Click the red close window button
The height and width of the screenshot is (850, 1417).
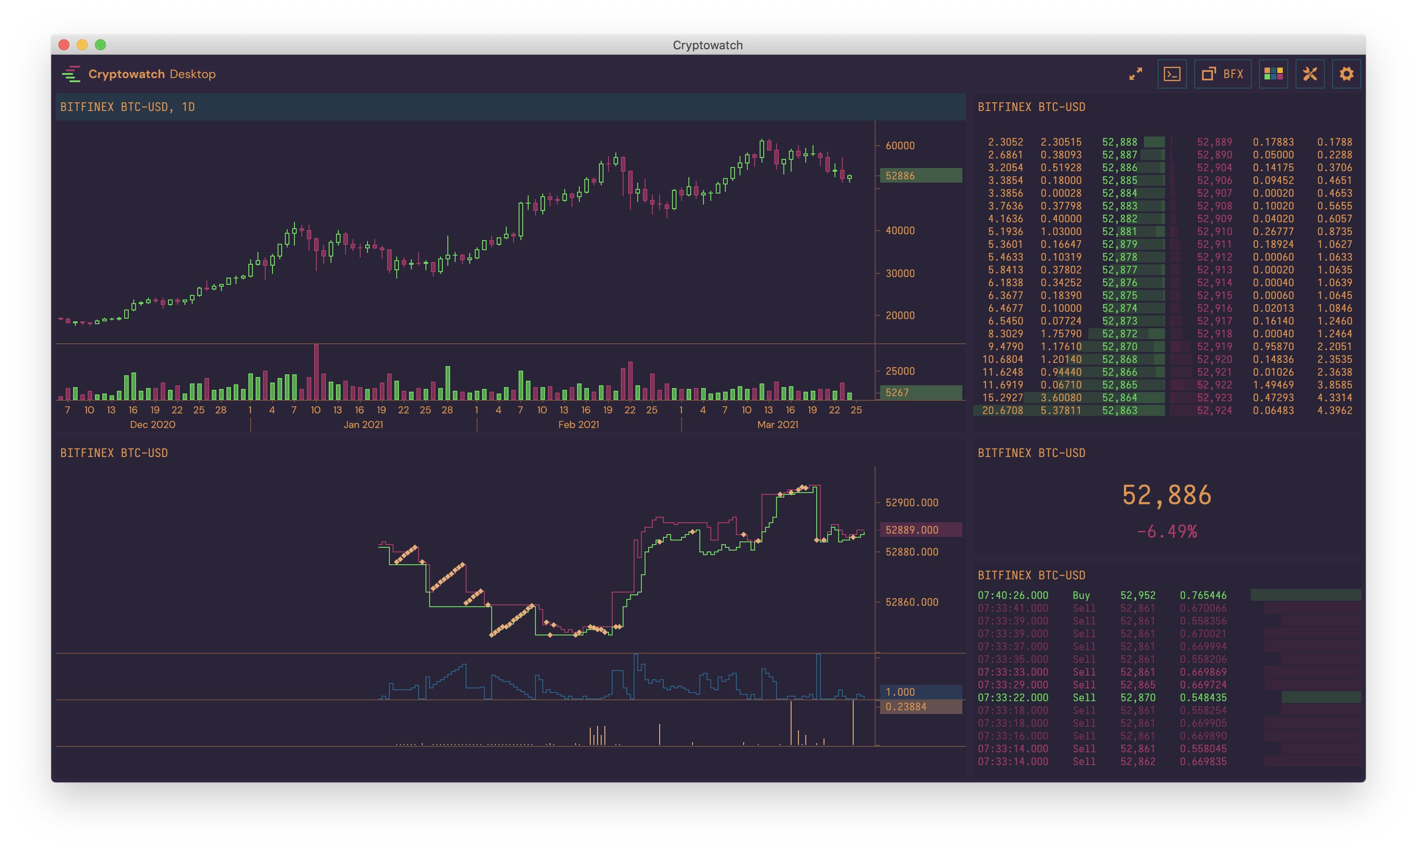64,45
